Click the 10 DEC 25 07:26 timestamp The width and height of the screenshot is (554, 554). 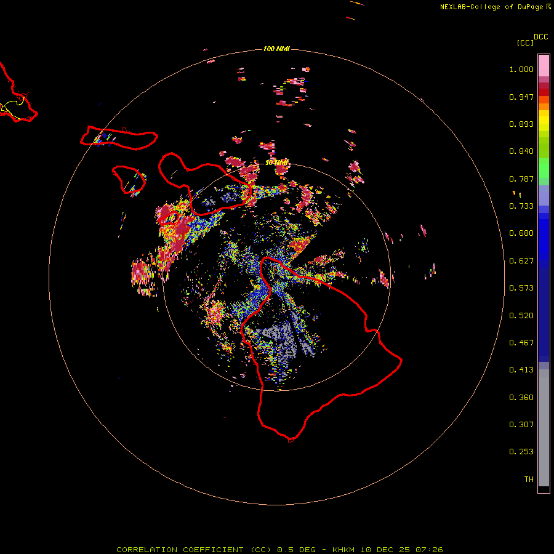coord(402,550)
